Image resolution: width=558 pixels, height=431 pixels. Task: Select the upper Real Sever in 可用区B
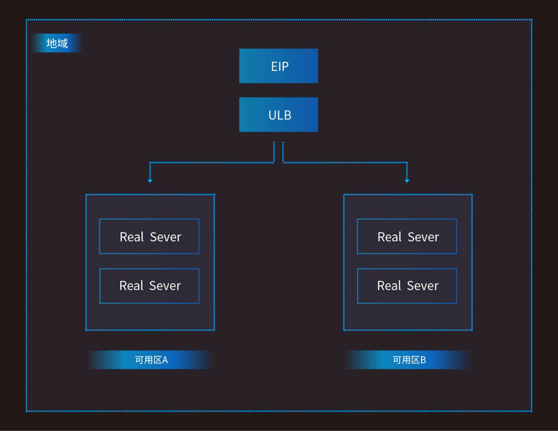tap(407, 236)
